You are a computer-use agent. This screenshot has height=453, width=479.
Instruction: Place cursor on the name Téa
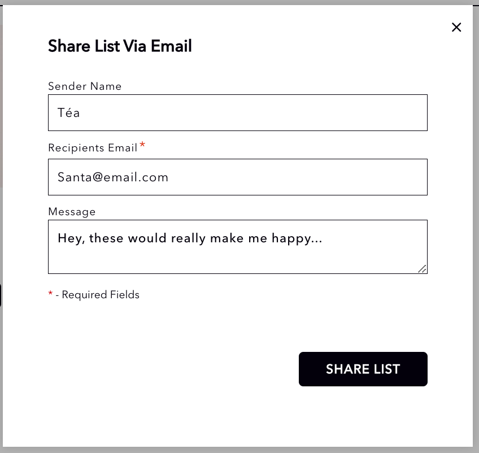[x=69, y=113]
